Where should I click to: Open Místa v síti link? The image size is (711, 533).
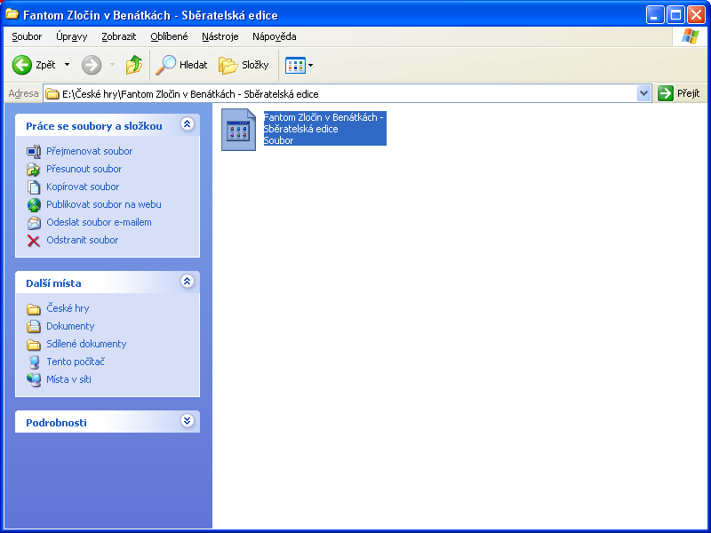point(69,379)
